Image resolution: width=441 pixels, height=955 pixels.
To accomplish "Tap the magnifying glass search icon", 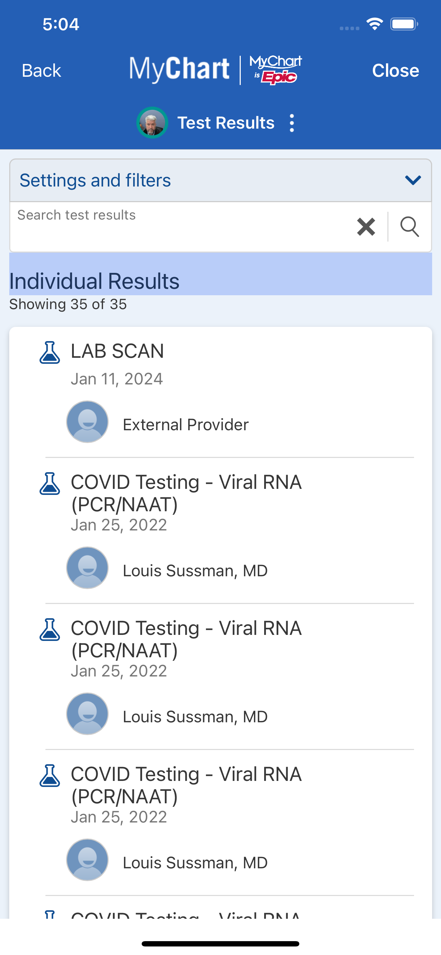I will [409, 227].
